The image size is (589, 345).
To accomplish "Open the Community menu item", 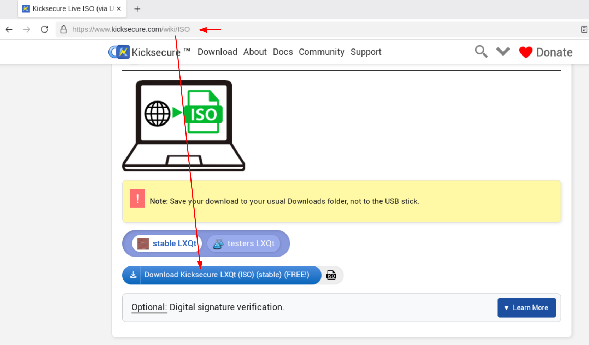I will click(x=322, y=52).
